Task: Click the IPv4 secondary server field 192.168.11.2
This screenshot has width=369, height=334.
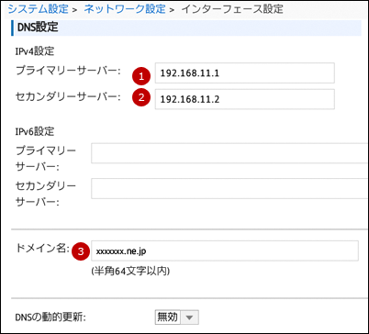Action: [244, 99]
